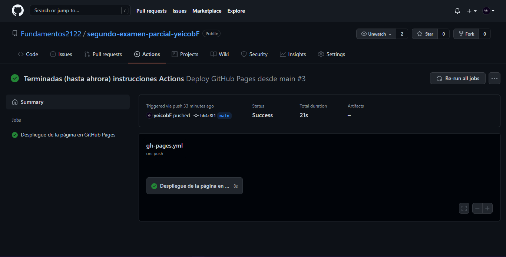Open the Fundamentos2122 organization link

point(51,34)
